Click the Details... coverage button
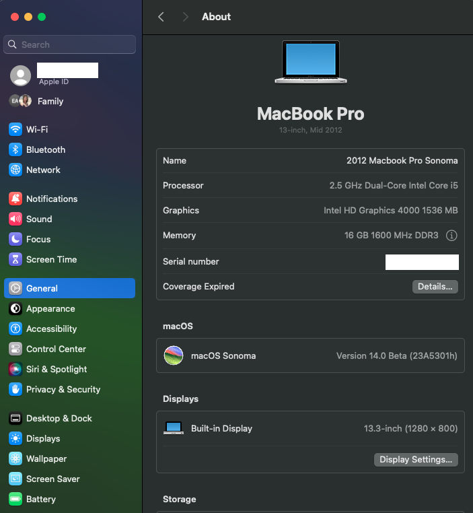The height and width of the screenshot is (513, 473). click(x=435, y=287)
